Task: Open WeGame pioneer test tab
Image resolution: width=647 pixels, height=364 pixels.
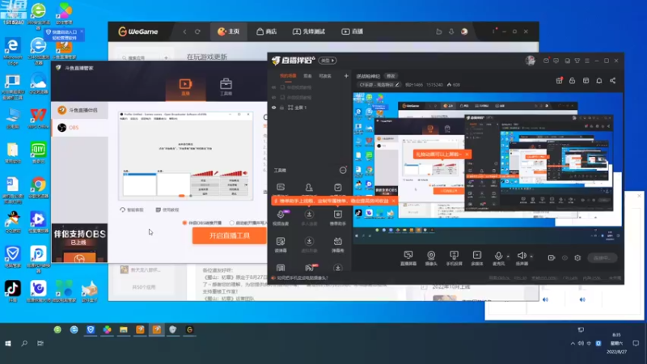Action: point(309,32)
